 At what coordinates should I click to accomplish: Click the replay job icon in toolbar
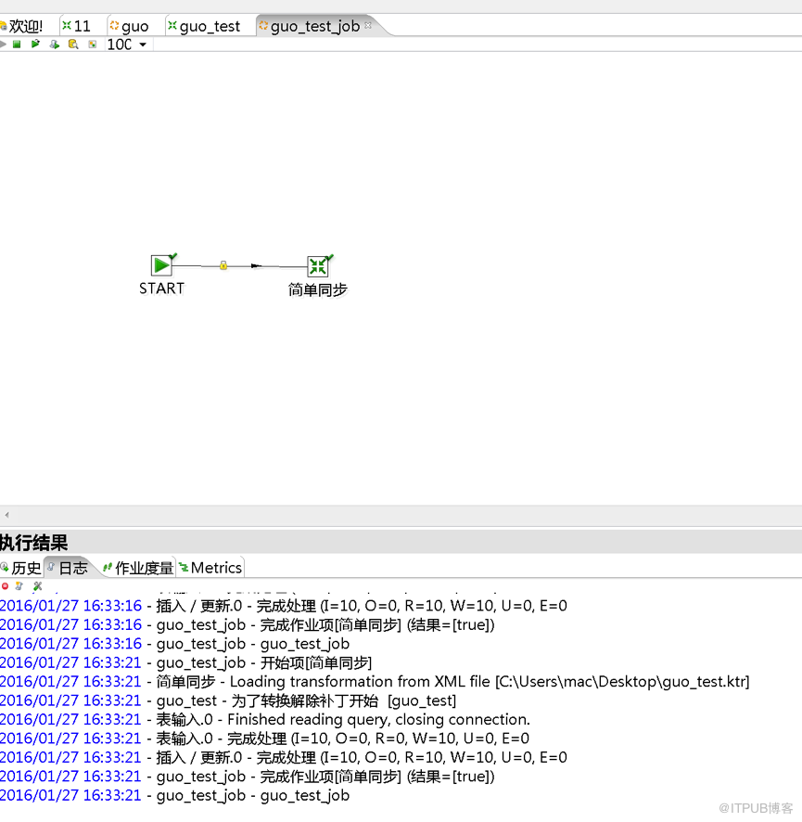pos(35,45)
